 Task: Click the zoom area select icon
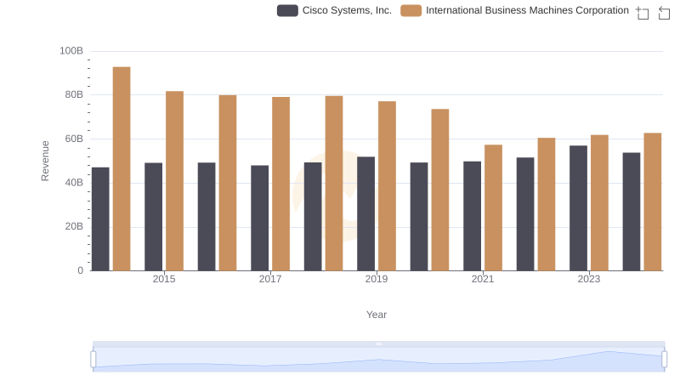tap(643, 13)
